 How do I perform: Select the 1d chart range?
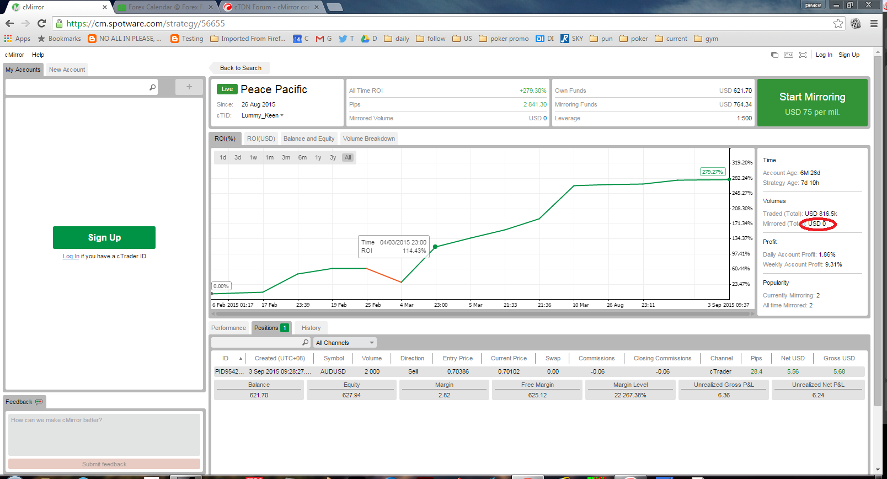tap(223, 157)
